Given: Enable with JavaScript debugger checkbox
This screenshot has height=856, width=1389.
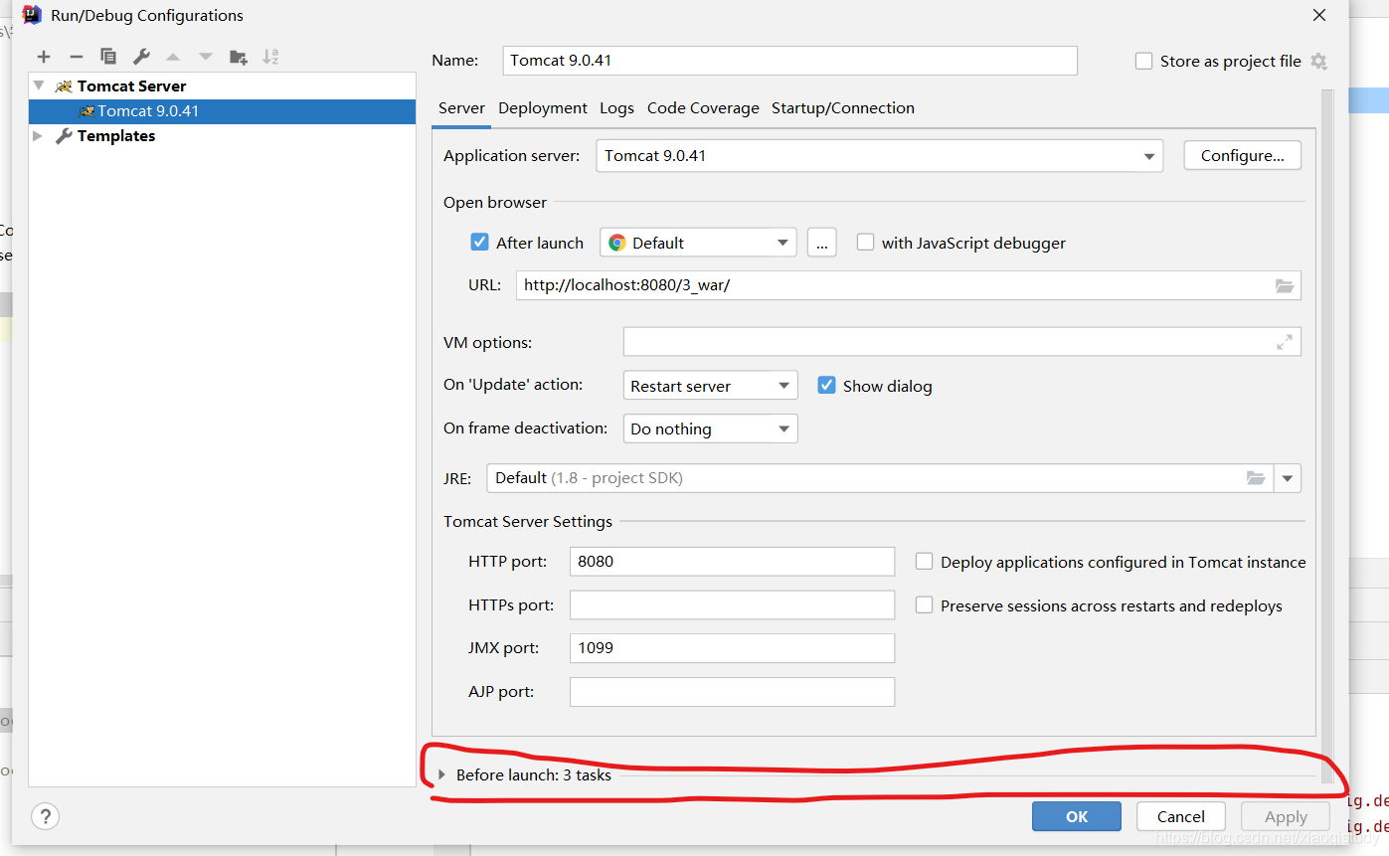Looking at the screenshot, I should [865, 243].
